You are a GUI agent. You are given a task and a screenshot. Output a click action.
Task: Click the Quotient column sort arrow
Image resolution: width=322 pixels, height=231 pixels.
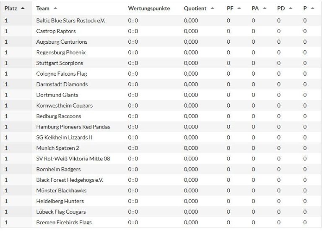point(212,8)
